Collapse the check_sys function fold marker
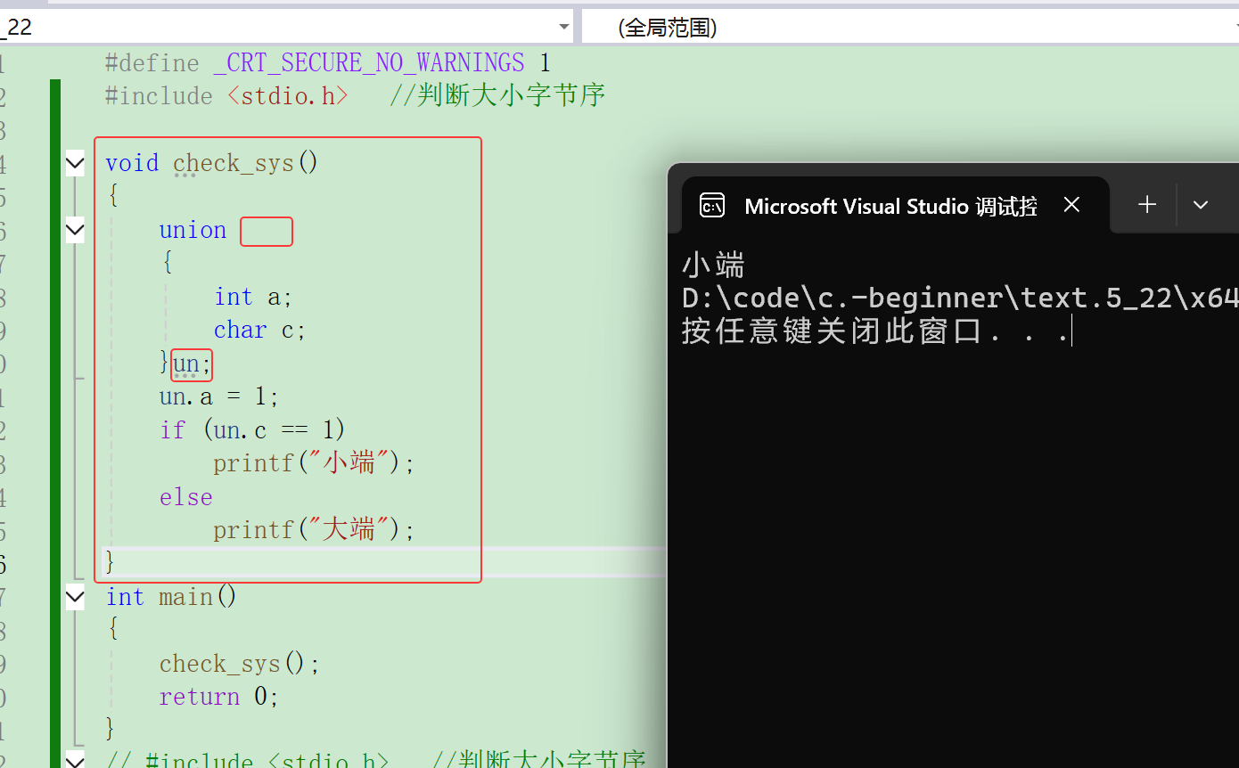 pyautogui.click(x=75, y=163)
